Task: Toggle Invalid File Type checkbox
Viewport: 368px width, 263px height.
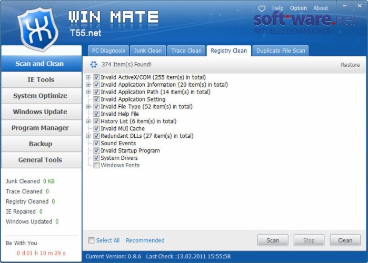Action: pos(96,106)
